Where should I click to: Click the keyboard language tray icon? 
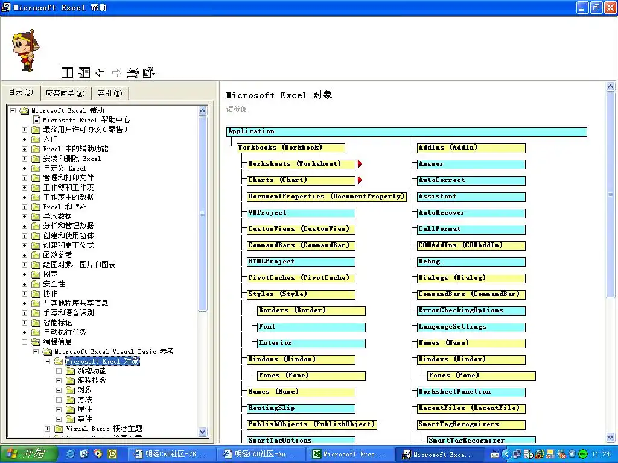495,455
